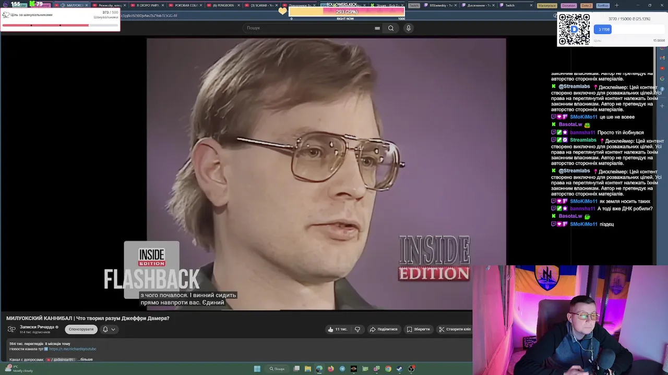Click the donation goal progress bar 3770₴
668x375 pixels.
630,29
